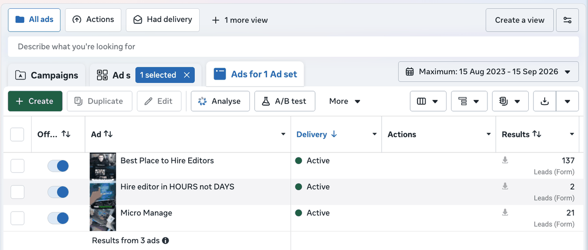Open the Hire editor in HOURS not DAYS thumbnail
The image size is (588, 250).
[103, 192]
